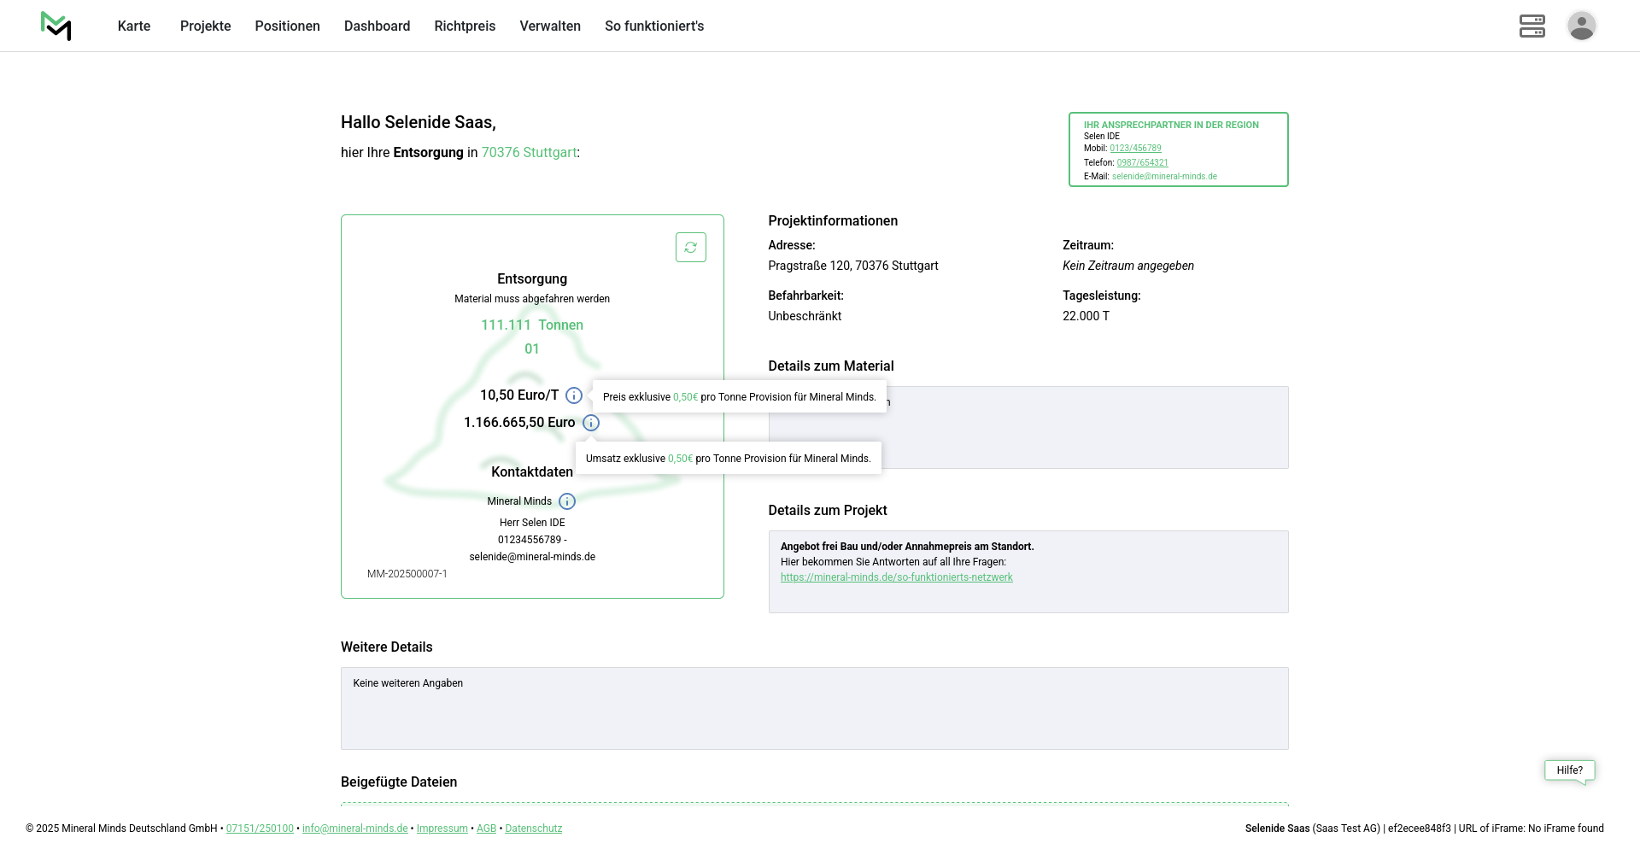Select Verwalten from the navigation bar

pyautogui.click(x=550, y=26)
